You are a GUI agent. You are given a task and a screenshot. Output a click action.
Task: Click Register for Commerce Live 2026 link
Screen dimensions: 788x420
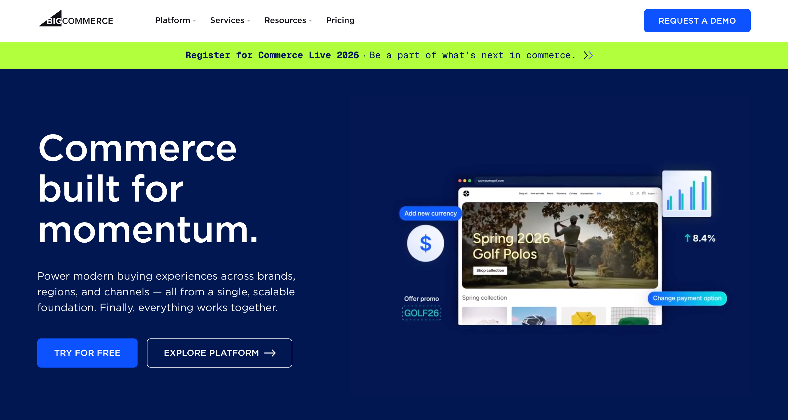click(x=272, y=55)
